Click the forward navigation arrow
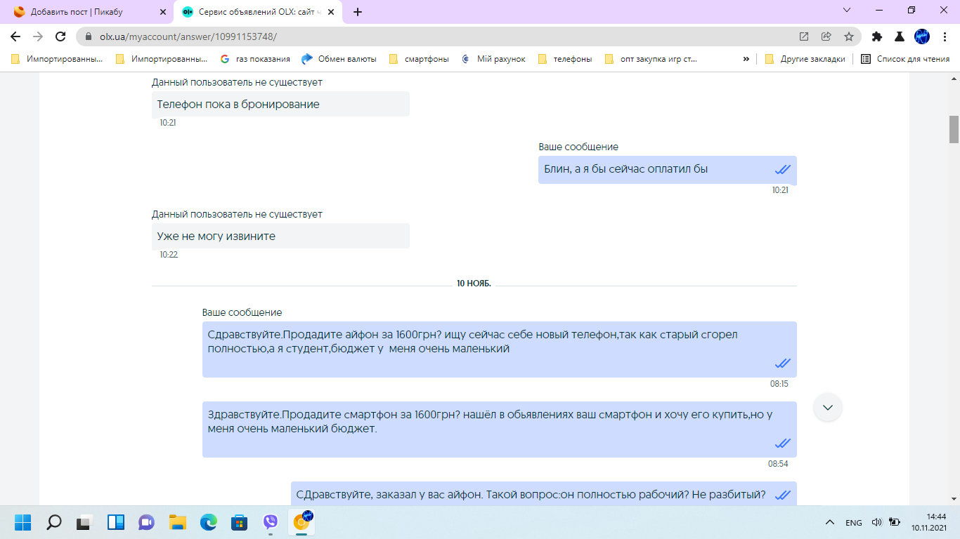This screenshot has width=960, height=539. coord(38,36)
